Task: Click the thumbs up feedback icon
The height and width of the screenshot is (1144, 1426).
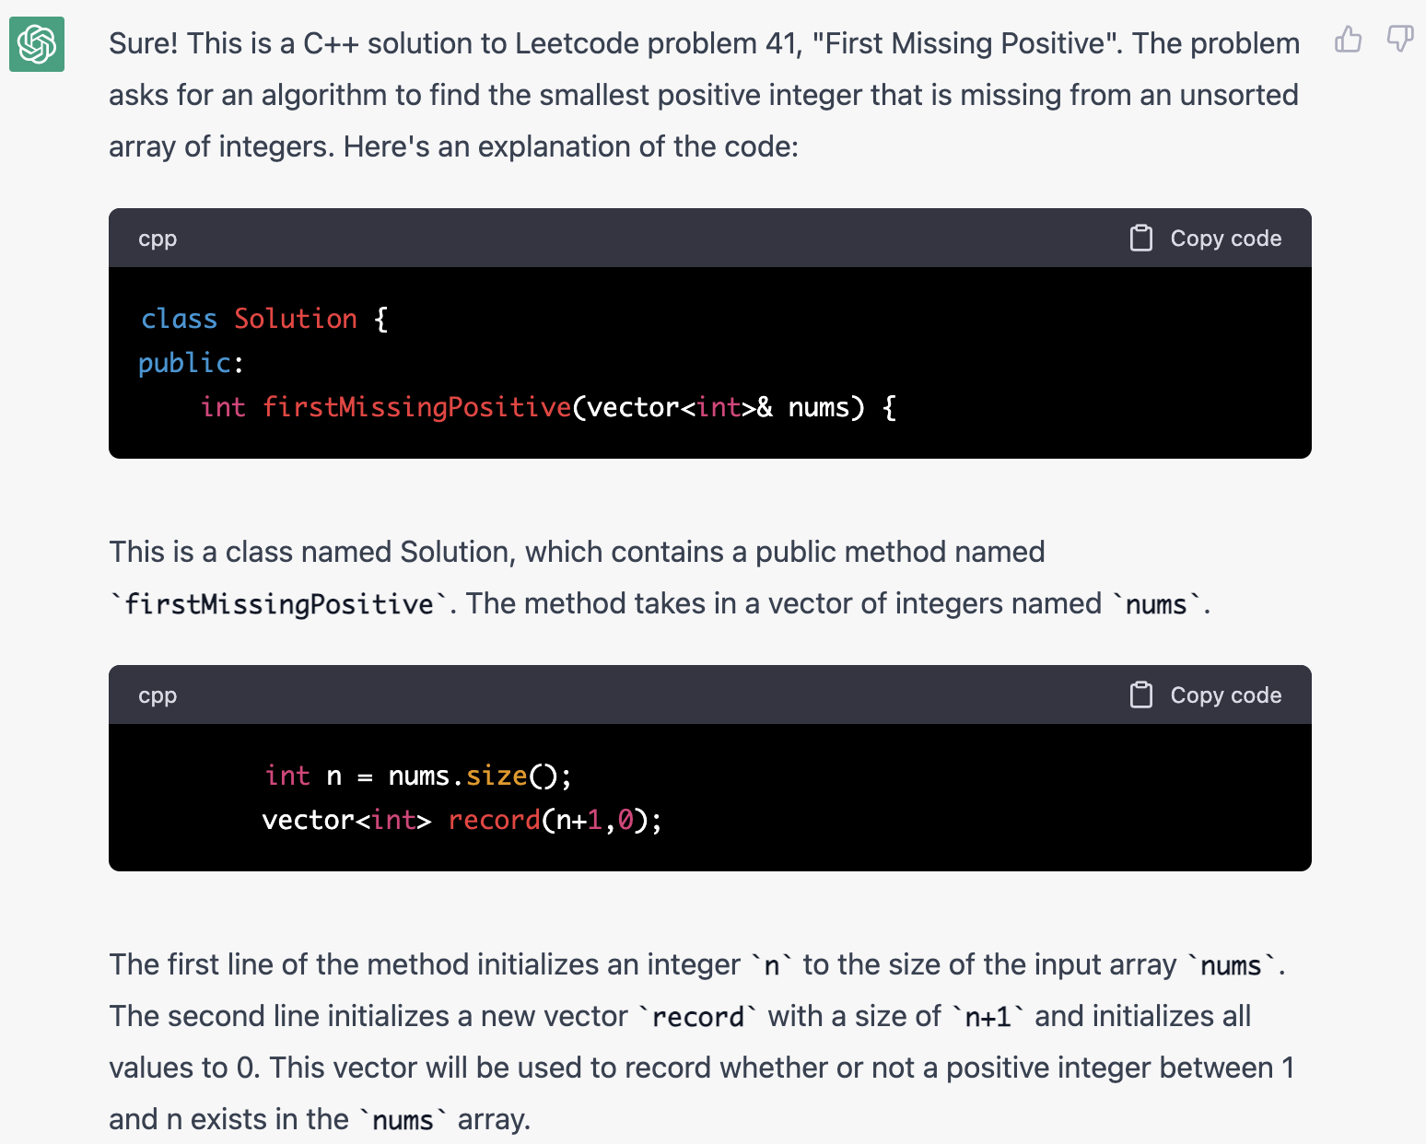Action: 1348,40
